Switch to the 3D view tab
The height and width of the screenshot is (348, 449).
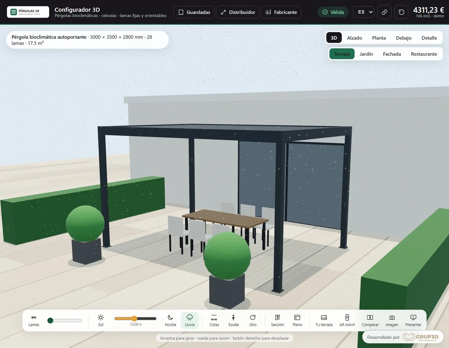pyautogui.click(x=334, y=38)
